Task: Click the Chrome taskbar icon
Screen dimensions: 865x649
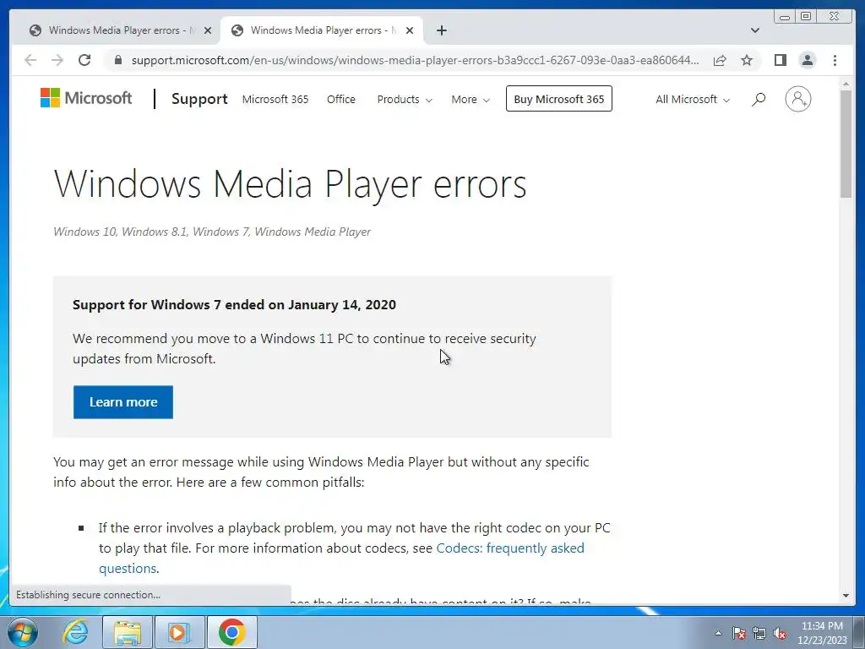Action: (x=231, y=632)
